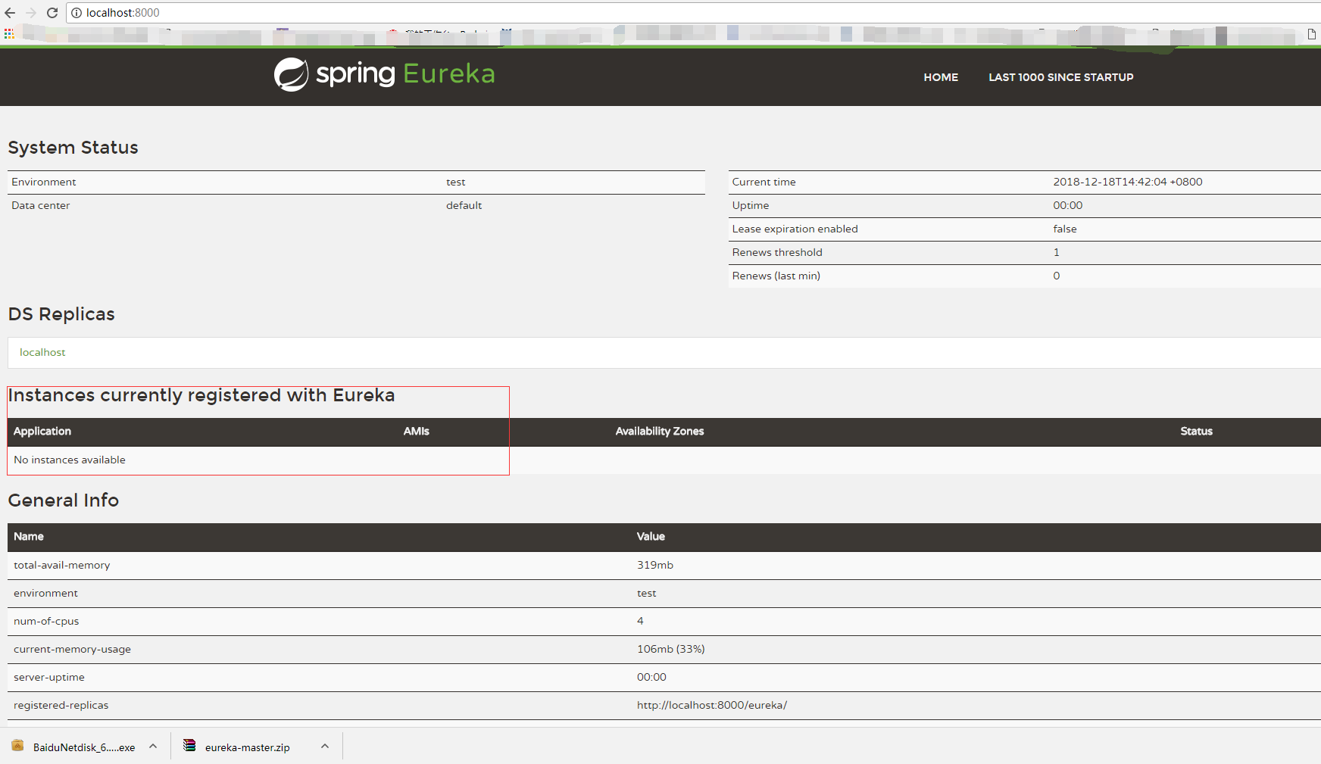Viewport: 1321px width, 764px height.
Task: Click the 'Instances currently registered with Eureka' heading
Action: [x=201, y=395]
